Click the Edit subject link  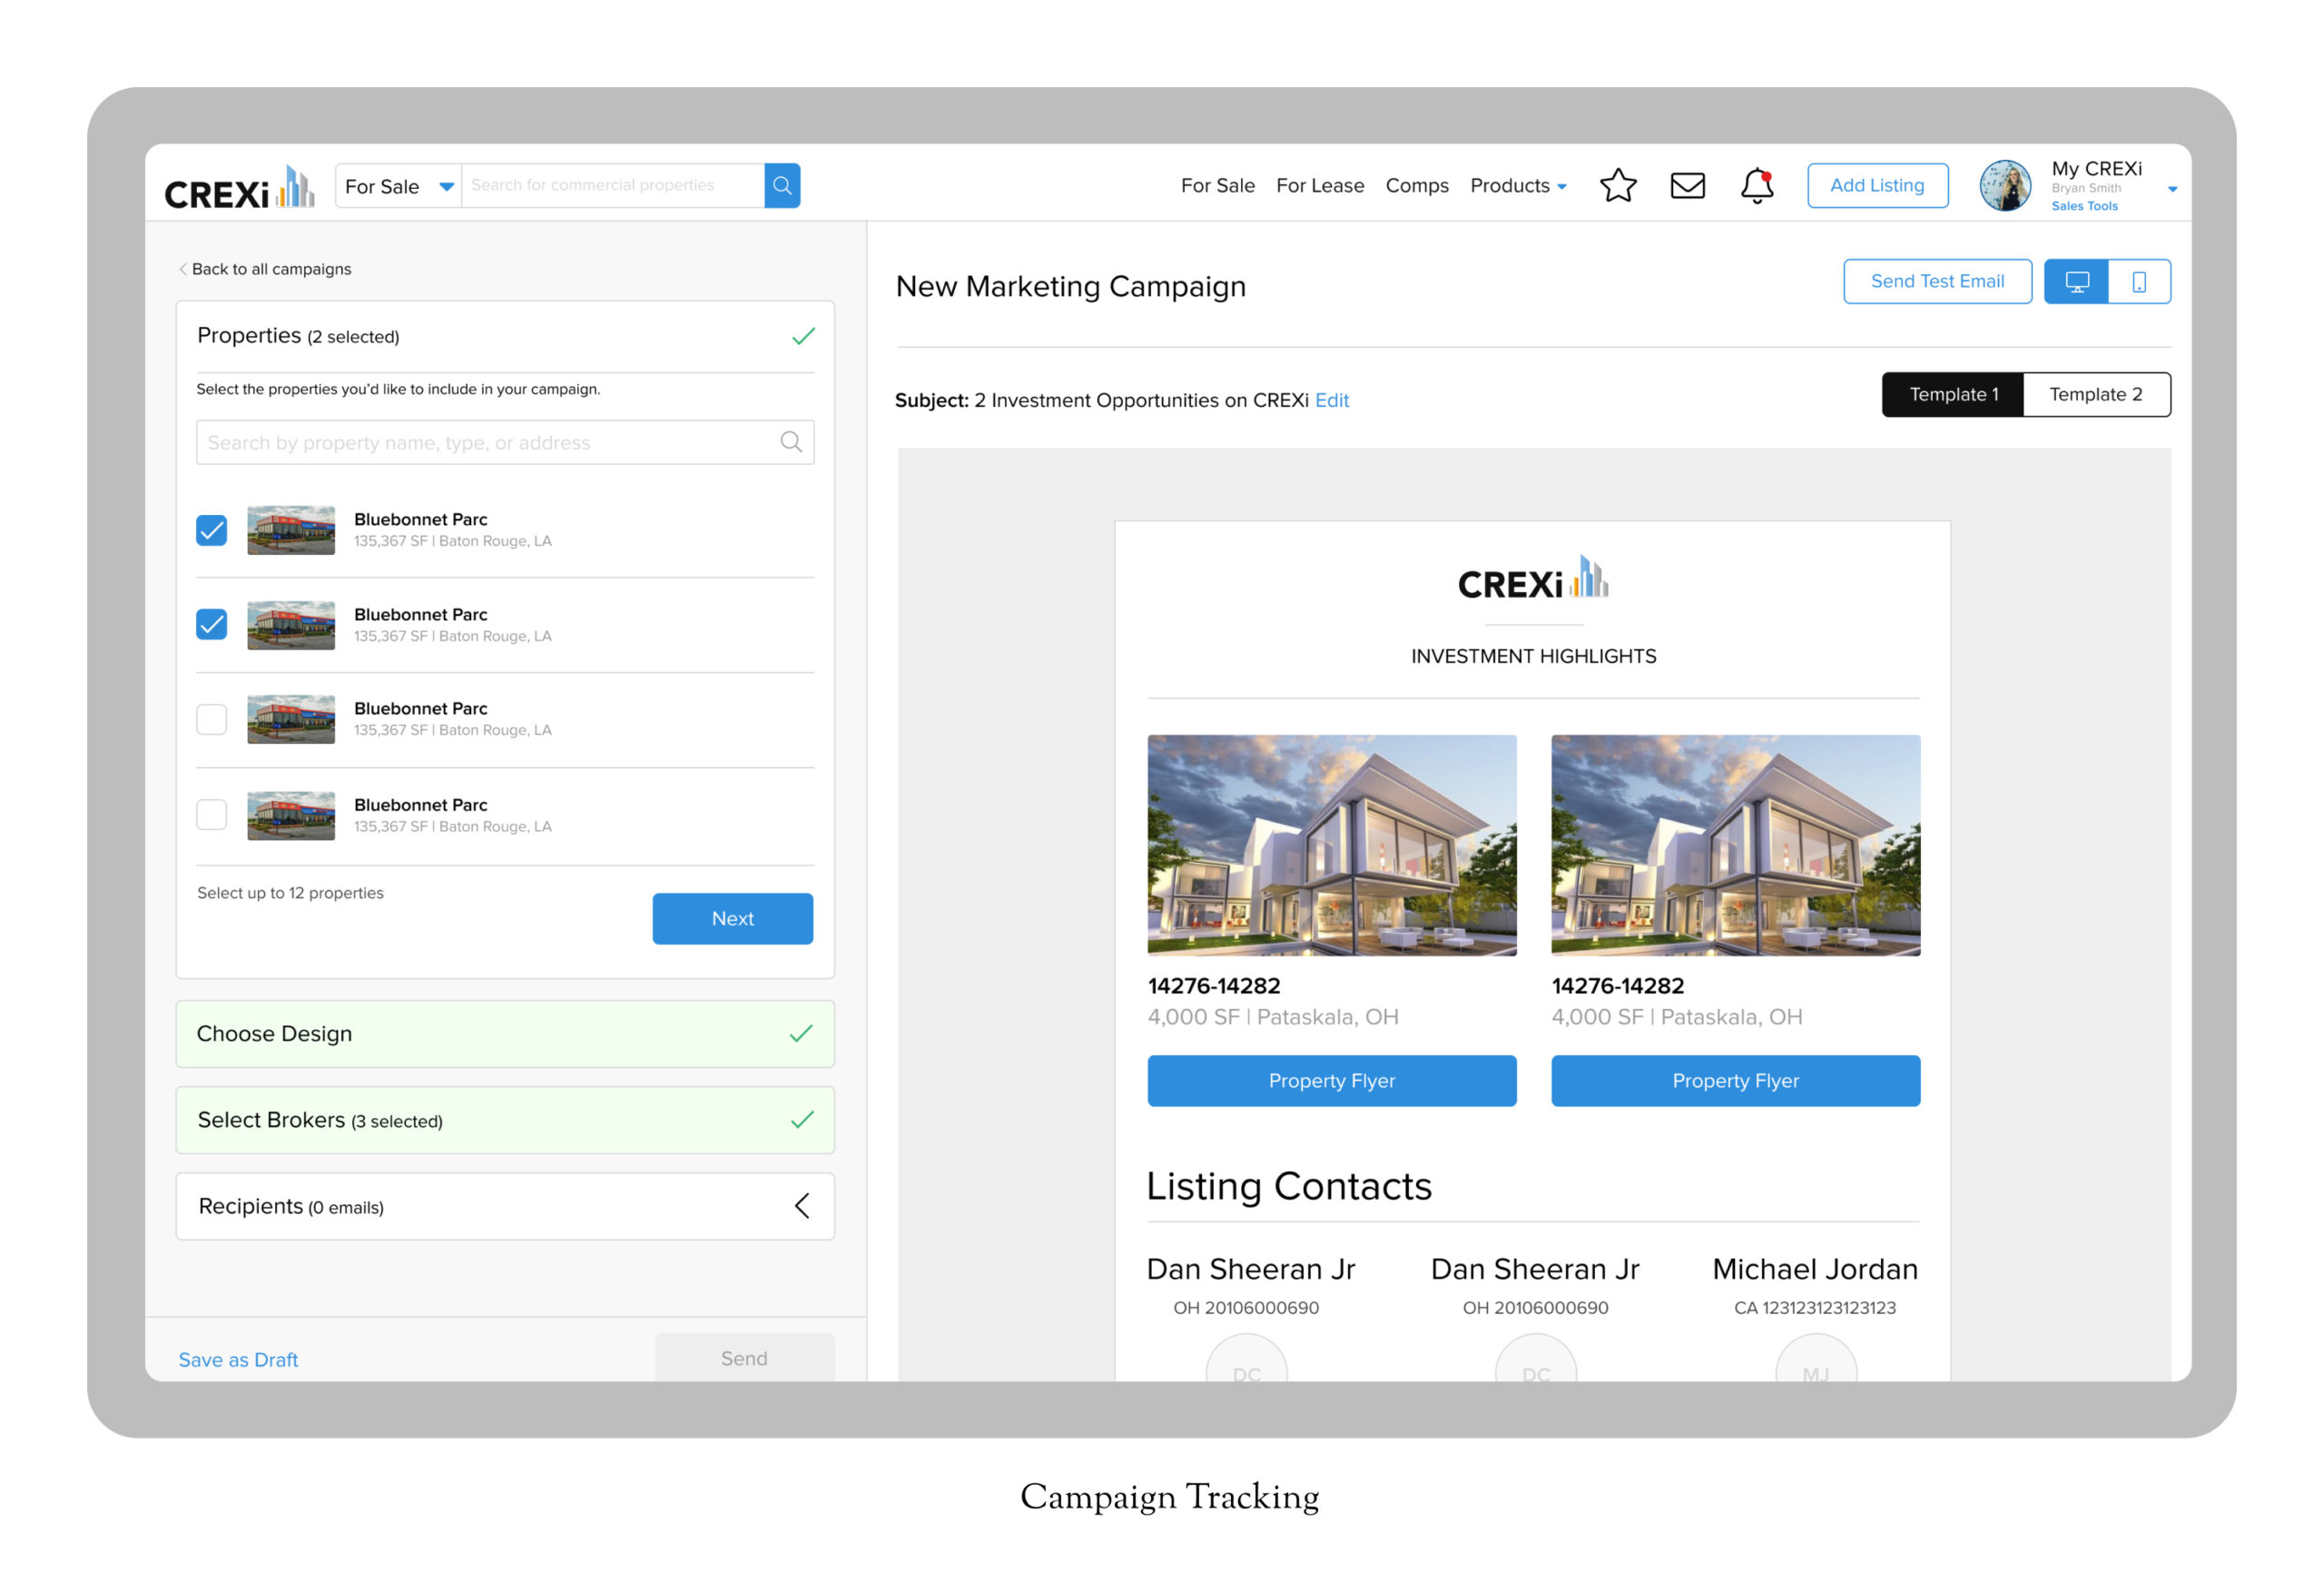tap(1331, 400)
